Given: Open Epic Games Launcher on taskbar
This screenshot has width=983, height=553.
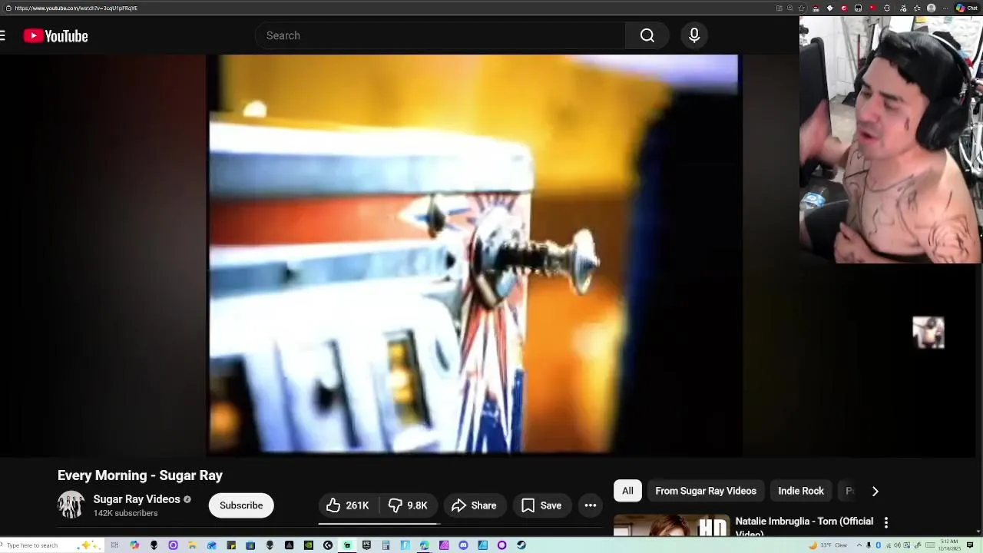Looking at the screenshot, I should [x=366, y=545].
